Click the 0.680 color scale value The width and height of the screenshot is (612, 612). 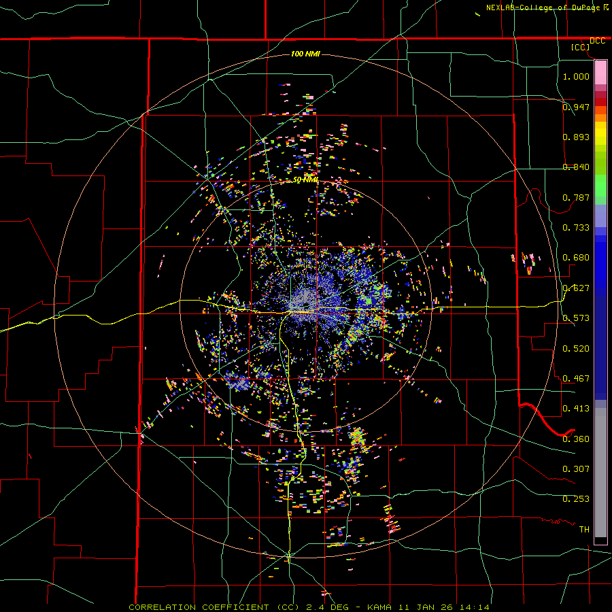point(576,258)
